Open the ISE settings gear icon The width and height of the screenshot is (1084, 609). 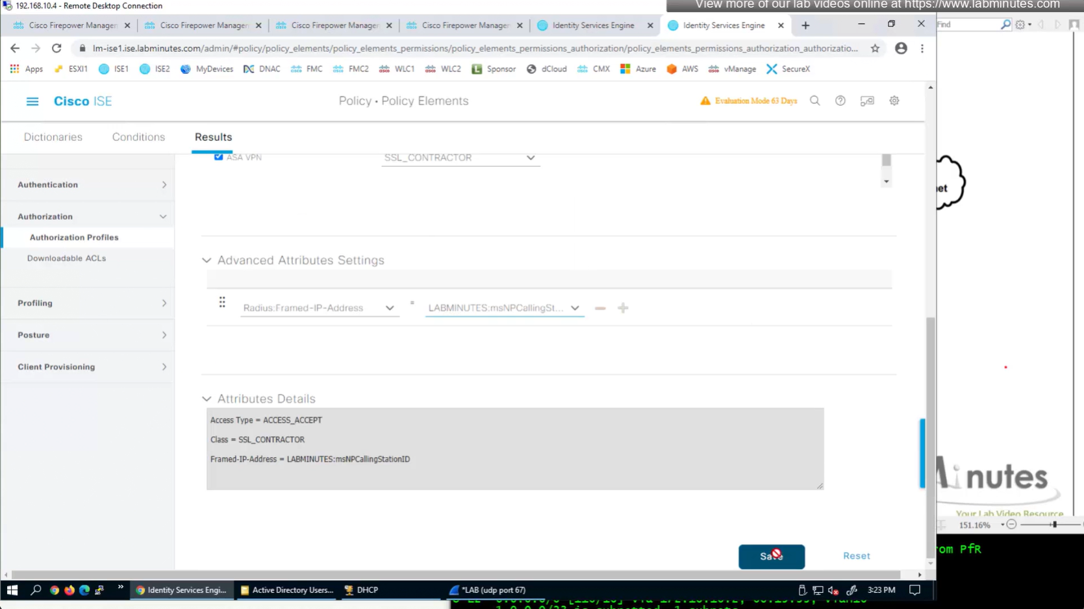894,101
